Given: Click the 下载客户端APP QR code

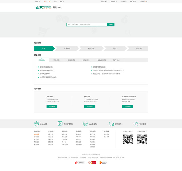Looking at the screenshot, I should pyautogui.click(x=128, y=139).
